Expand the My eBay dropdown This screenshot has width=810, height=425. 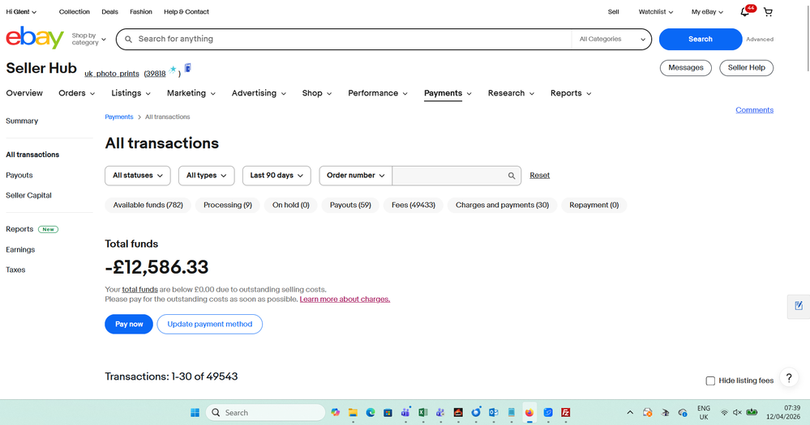[707, 12]
